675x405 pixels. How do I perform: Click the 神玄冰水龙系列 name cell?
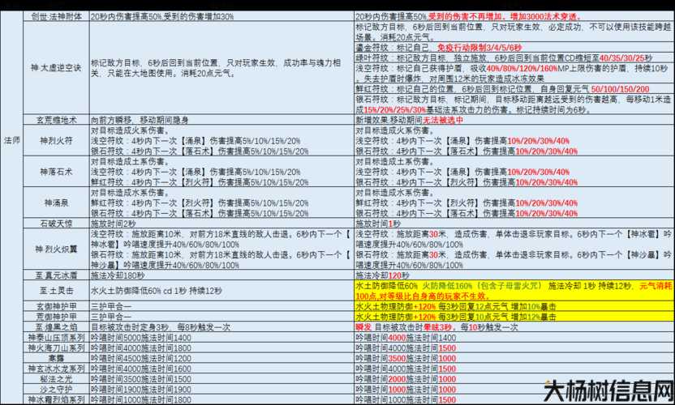(x=57, y=369)
